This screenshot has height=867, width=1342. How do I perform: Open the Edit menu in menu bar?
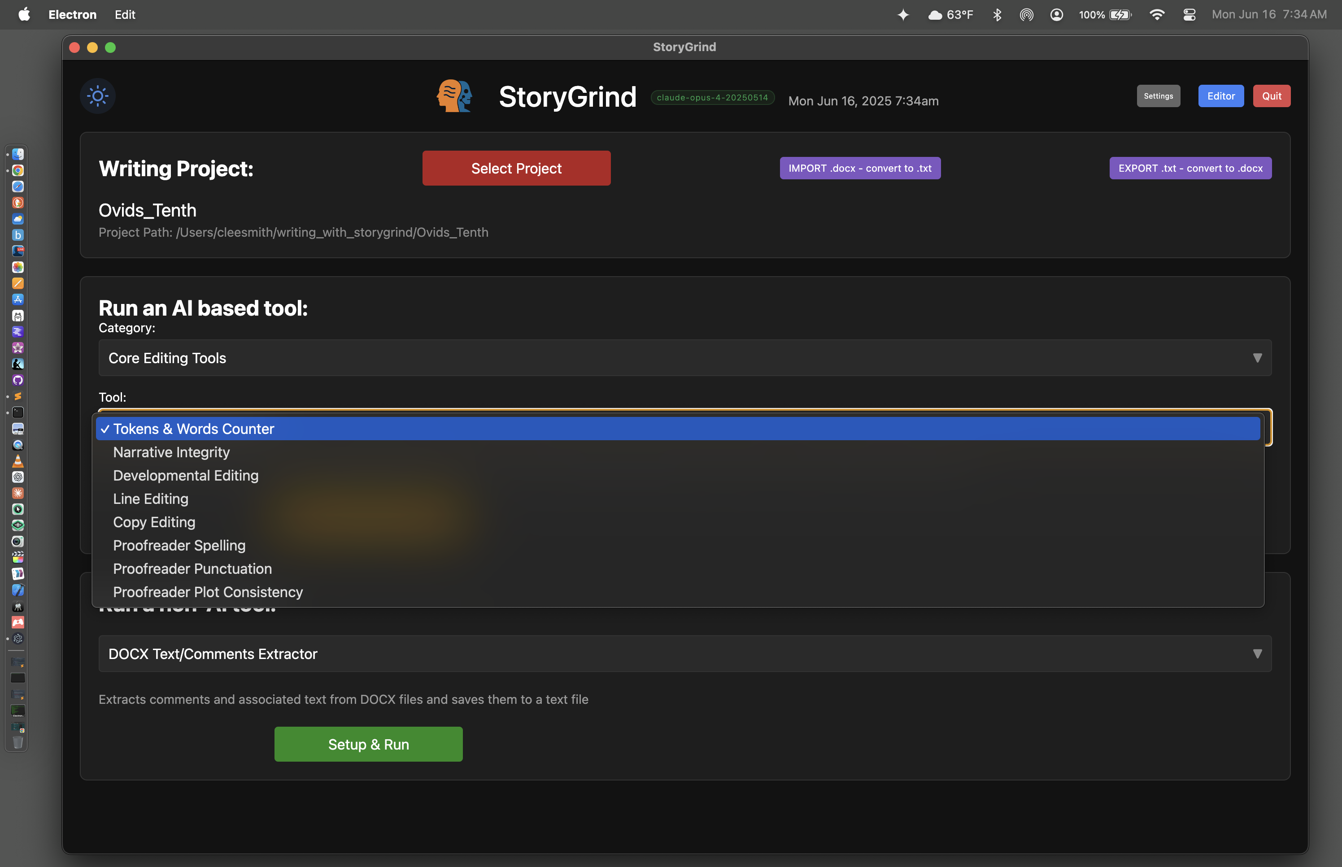[x=124, y=15]
